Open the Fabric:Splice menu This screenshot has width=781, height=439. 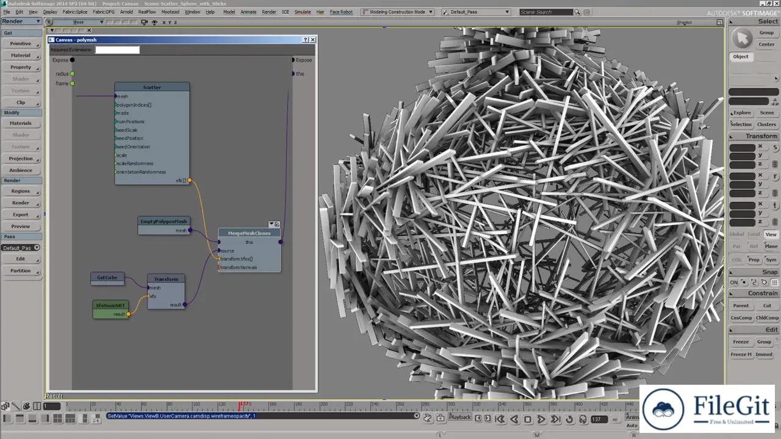(74, 12)
